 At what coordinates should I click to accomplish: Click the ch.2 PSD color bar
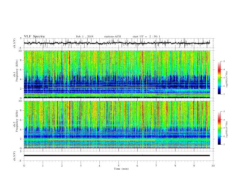click(x=219, y=128)
